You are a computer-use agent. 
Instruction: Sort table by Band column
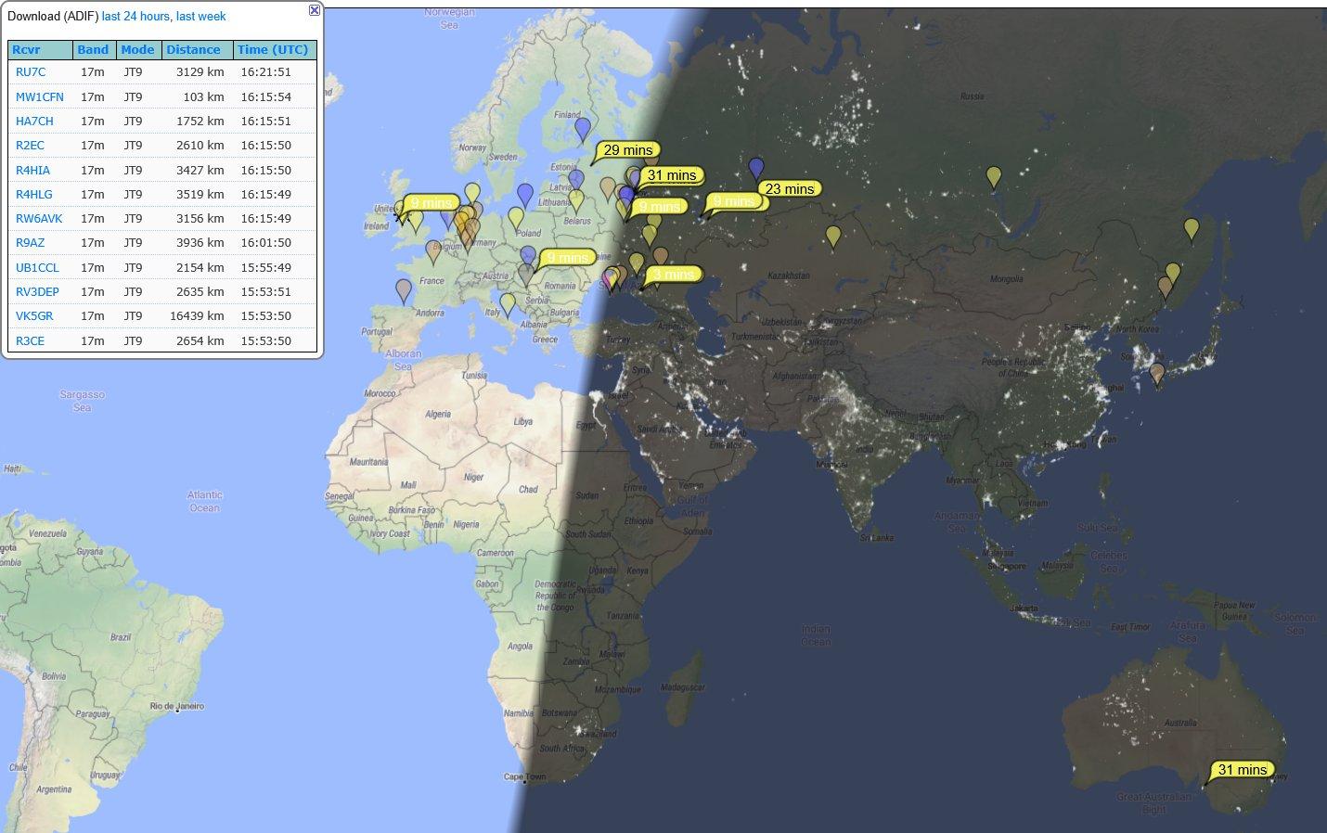(x=93, y=50)
